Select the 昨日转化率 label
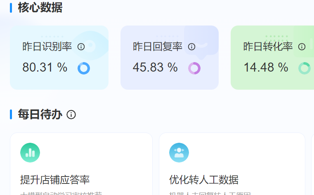The image size is (314, 195). coord(268,47)
